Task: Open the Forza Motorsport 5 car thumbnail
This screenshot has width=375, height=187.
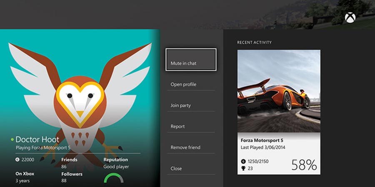Action: pyautogui.click(x=279, y=91)
